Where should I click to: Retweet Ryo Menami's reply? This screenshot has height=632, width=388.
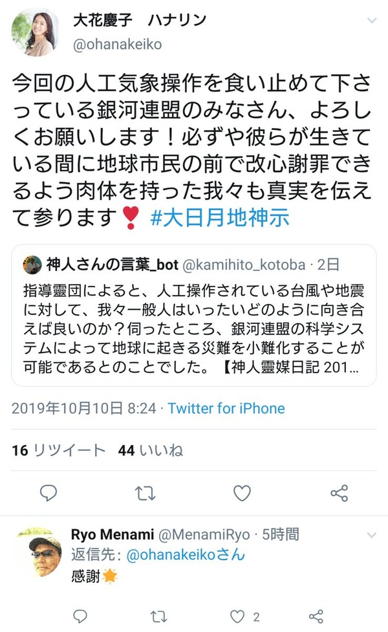pyautogui.click(x=158, y=616)
